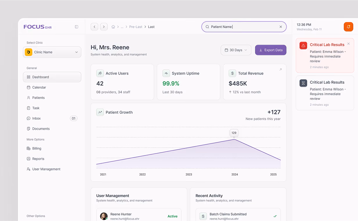The width and height of the screenshot is (358, 221).
Task: Open the home breadcrumb icon
Action: 113,27
